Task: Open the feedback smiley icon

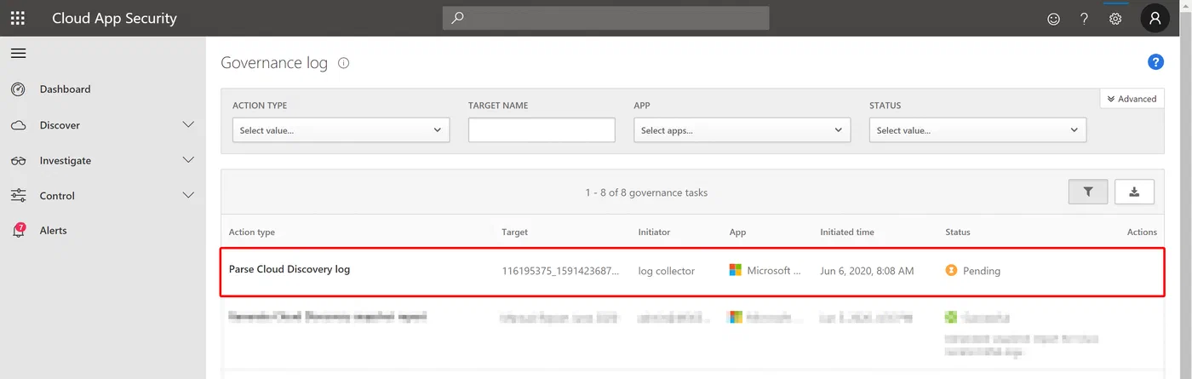Action: pos(1053,19)
